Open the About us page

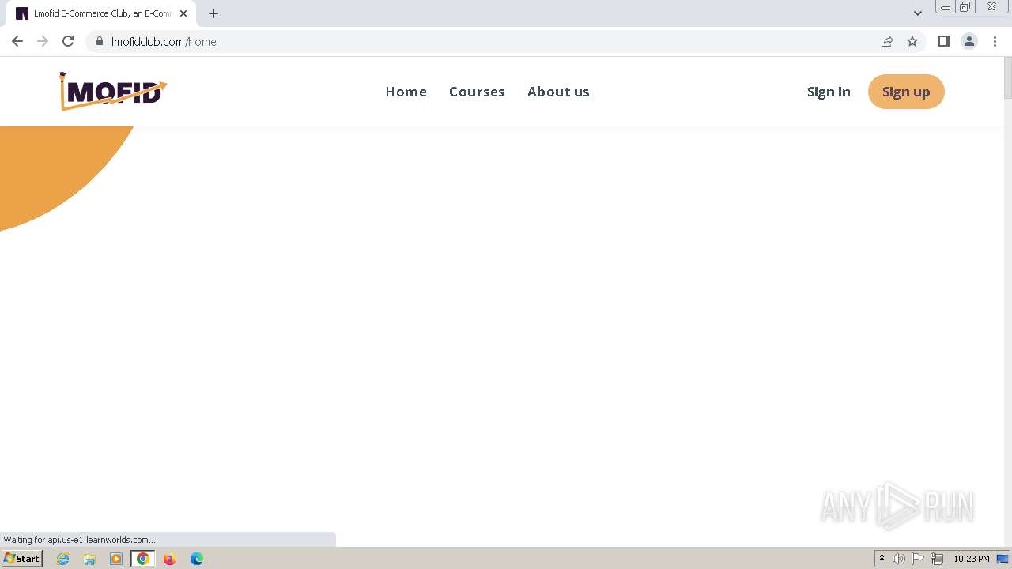coord(558,92)
